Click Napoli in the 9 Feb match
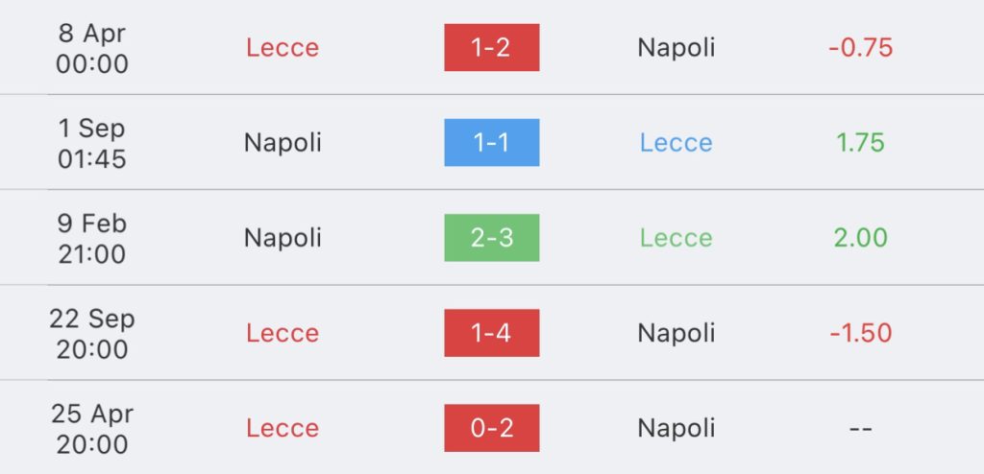The image size is (984, 474). pos(283,238)
